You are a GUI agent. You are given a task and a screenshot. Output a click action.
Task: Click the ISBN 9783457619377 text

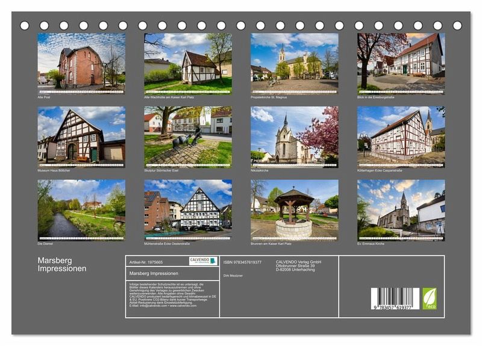click(x=242, y=262)
